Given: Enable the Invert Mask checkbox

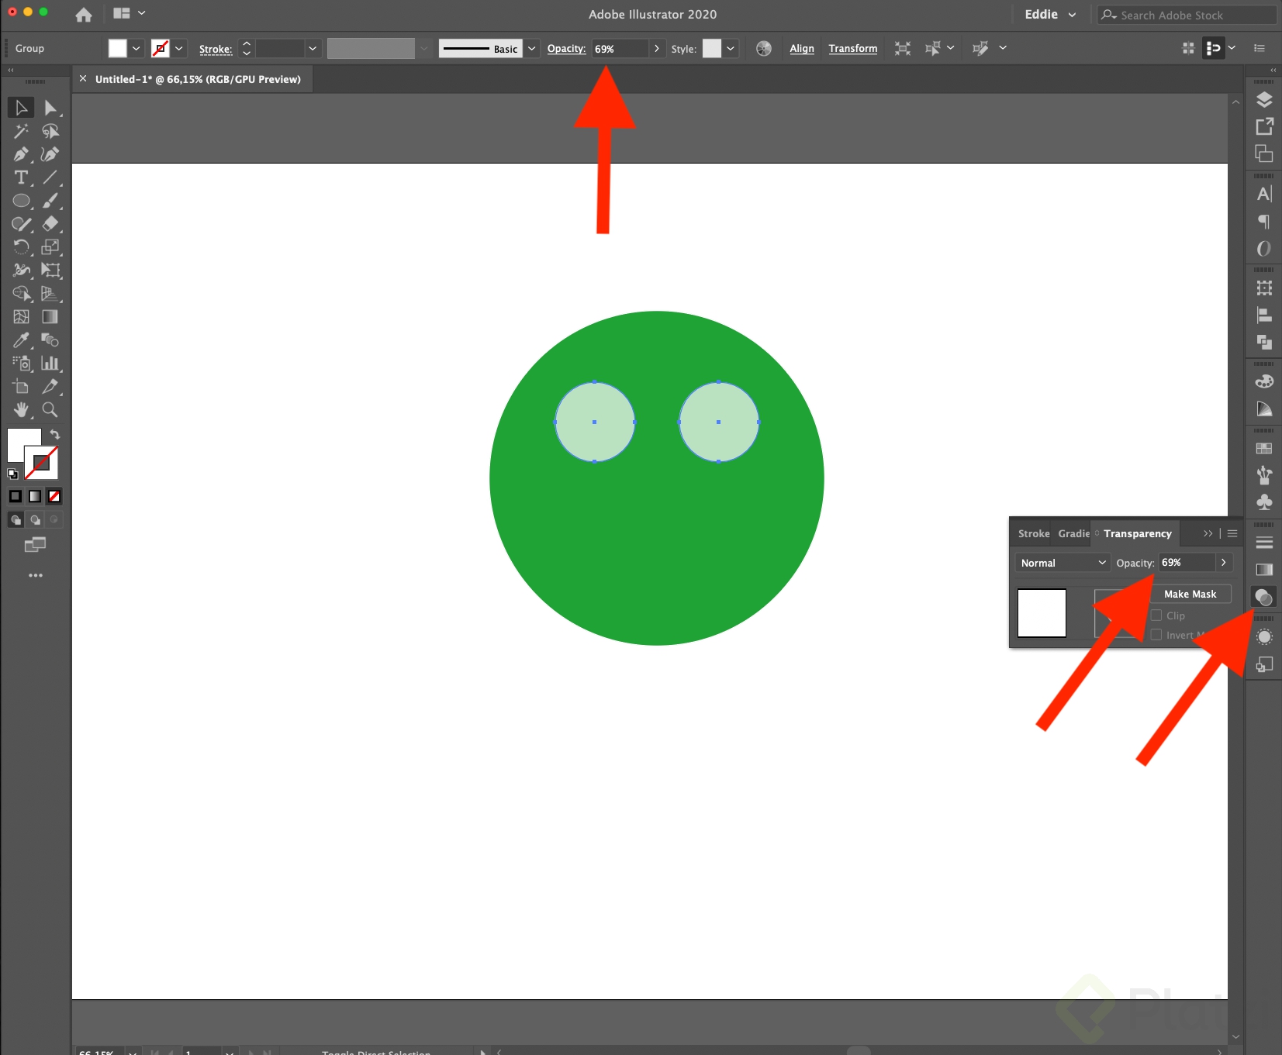Looking at the screenshot, I should coord(1157,635).
